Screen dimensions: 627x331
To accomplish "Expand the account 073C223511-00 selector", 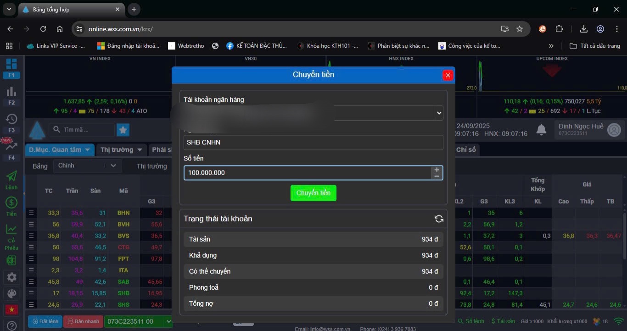I will 138,321.
